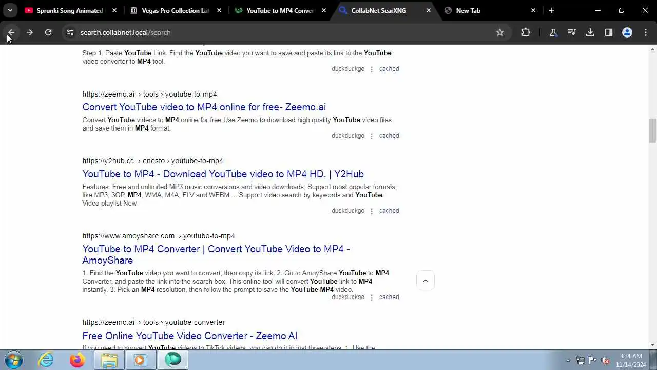
Task: Open Windows Explorer folder on taskbar
Action: 109,360
